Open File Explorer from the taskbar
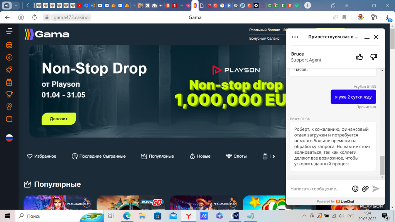 142,216
